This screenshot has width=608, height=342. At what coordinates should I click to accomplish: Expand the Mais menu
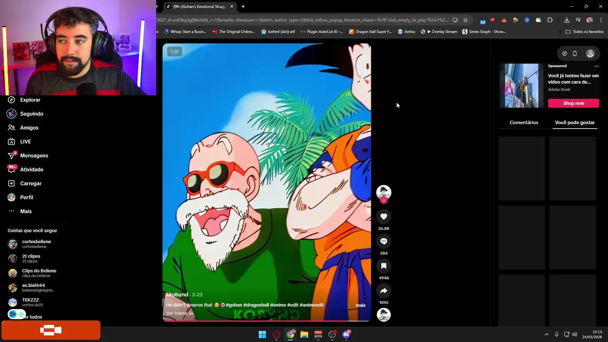coord(19,211)
